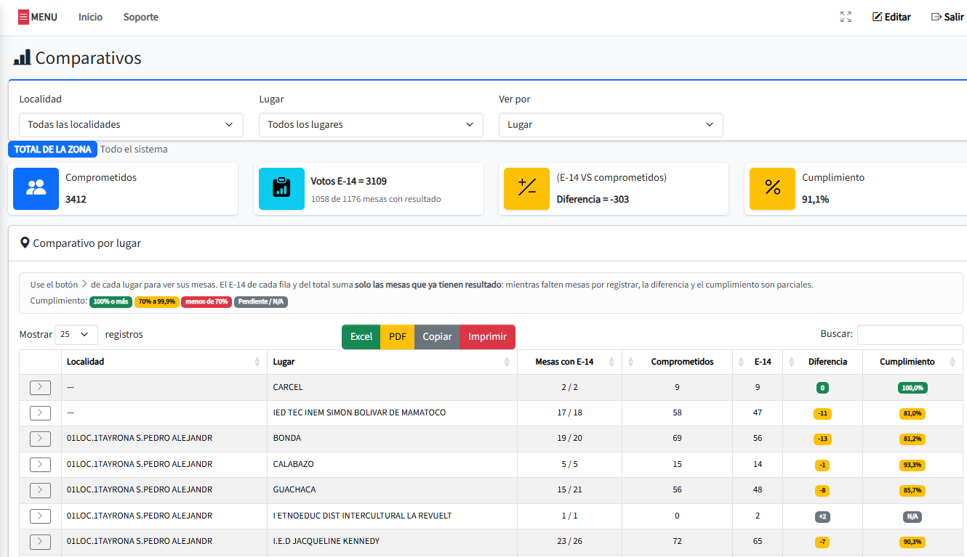The height and width of the screenshot is (557, 967).
Task: Click the yellow plus/minus Diferencia icon
Action: click(x=526, y=188)
